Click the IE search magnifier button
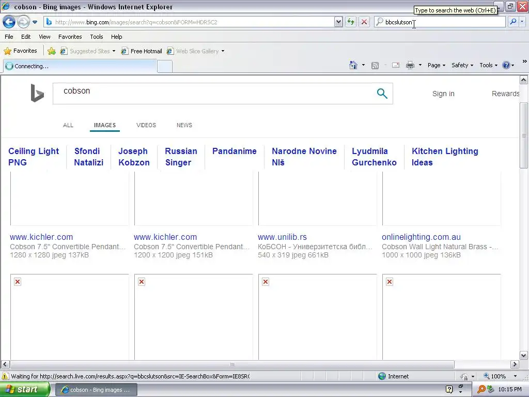The width and height of the screenshot is (529, 397). point(513,22)
